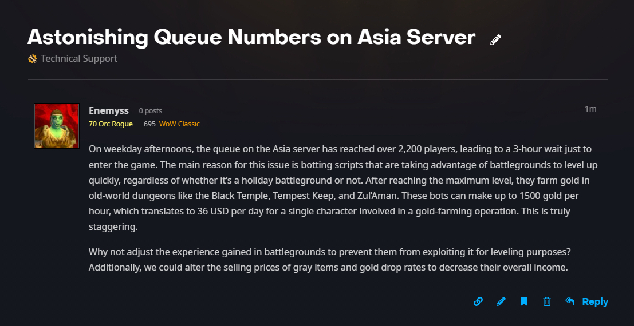Toggle the bookmark on this post
This screenshot has width=634, height=326.
(524, 301)
